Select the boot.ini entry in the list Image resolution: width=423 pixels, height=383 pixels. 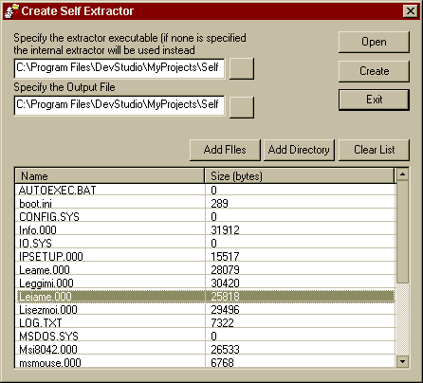[x=205, y=204]
